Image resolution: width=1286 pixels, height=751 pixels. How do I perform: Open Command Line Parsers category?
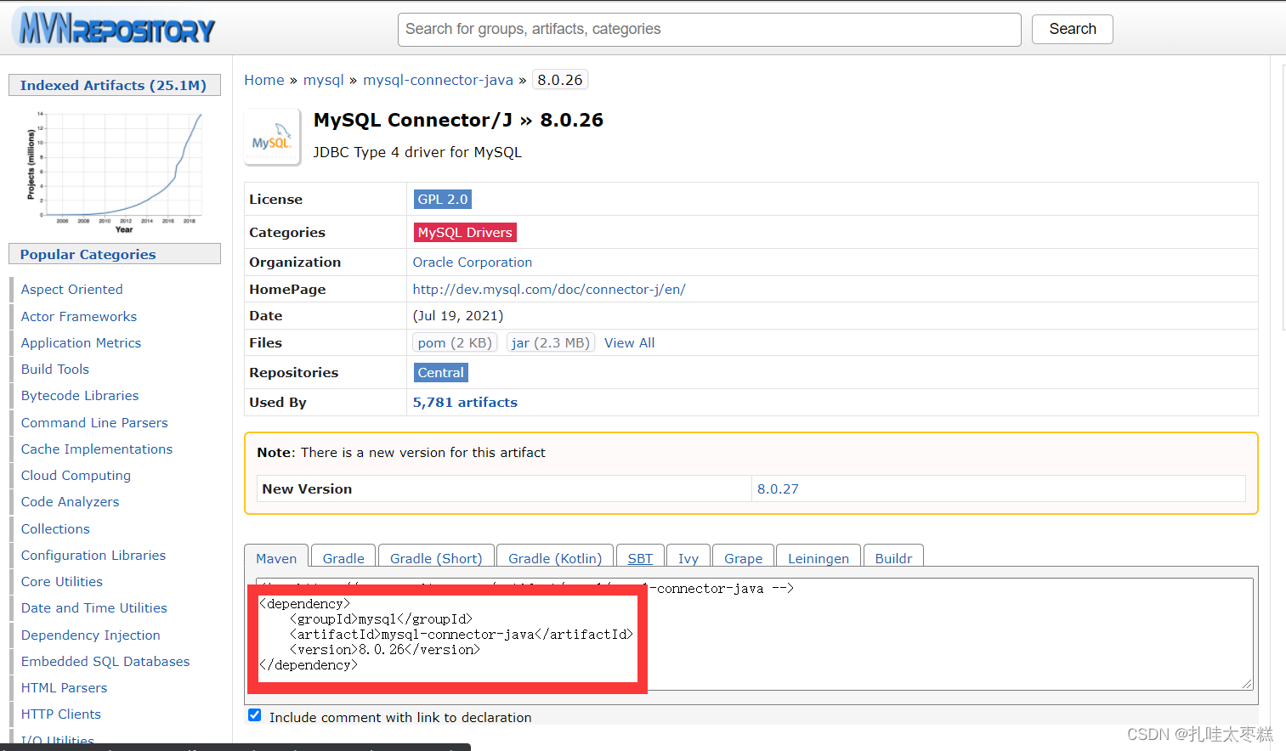[94, 422]
